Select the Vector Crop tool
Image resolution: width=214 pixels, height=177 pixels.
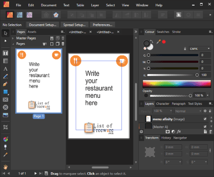(6, 127)
